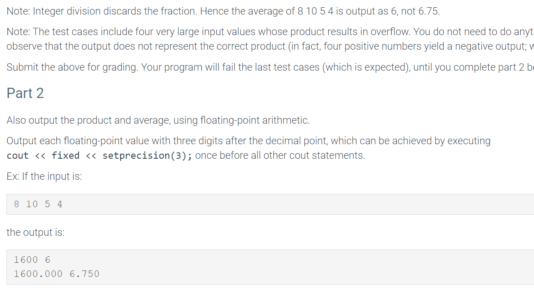Click the word fixed in the code snippet
534x291 pixels.
65,155
